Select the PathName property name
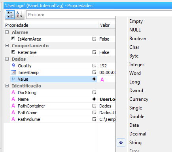 tap(28, 113)
